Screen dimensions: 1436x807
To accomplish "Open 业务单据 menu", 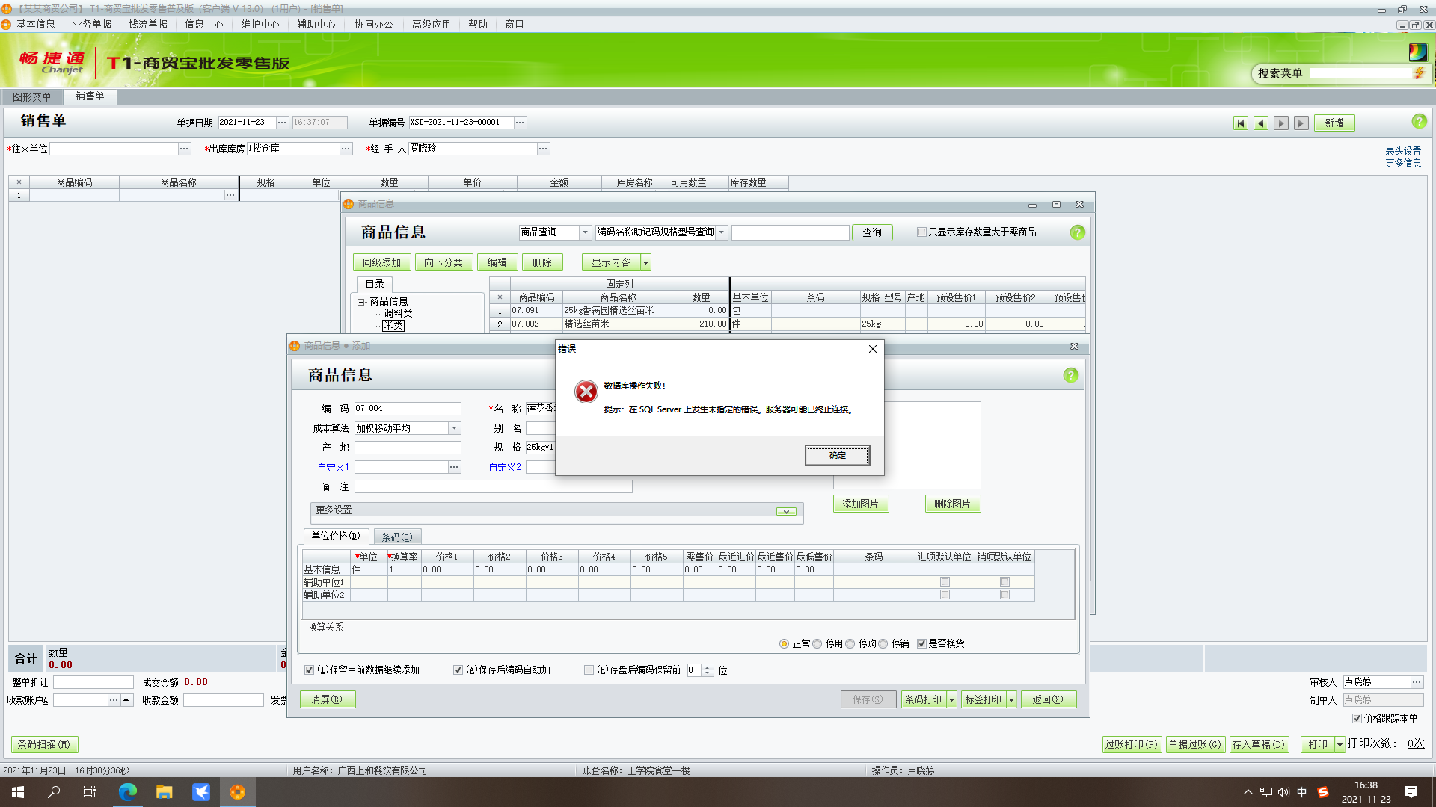I will click(x=92, y=24).
